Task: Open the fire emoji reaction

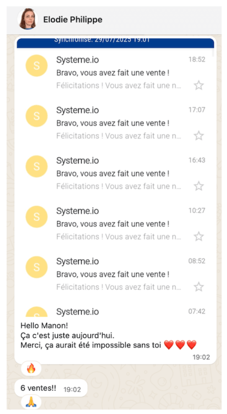Action: click(31, 369)
